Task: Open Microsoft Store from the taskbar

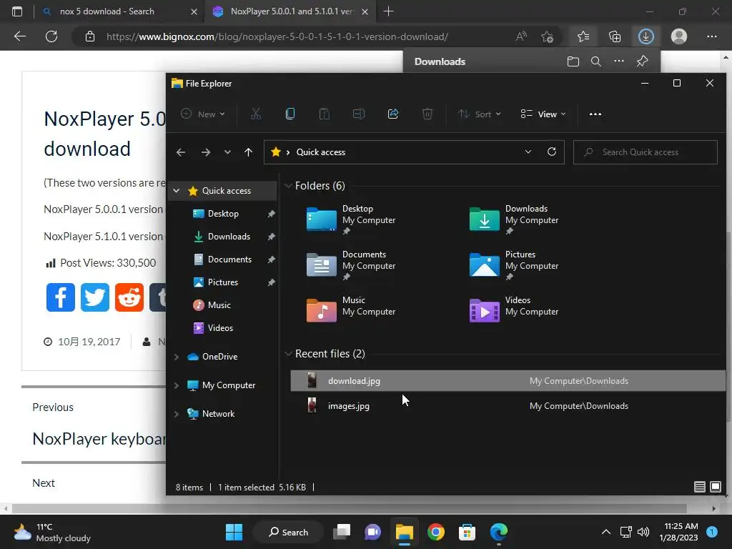Action: click(467, 532)
